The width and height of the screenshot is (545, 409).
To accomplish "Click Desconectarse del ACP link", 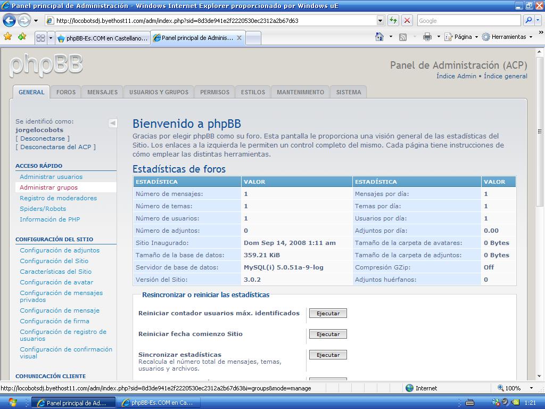I will (x=55, y=147).
